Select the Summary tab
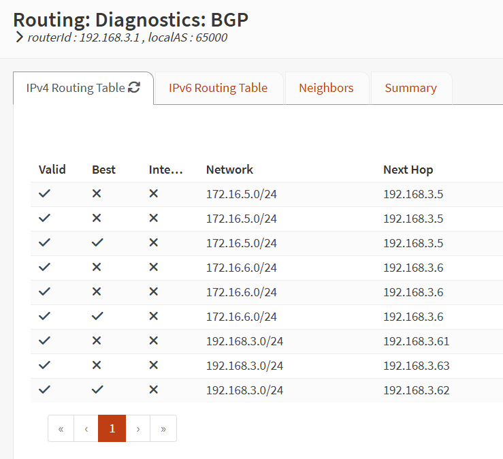Image resolution: width=503 pixels, height=459 pixels. point(410,88)
